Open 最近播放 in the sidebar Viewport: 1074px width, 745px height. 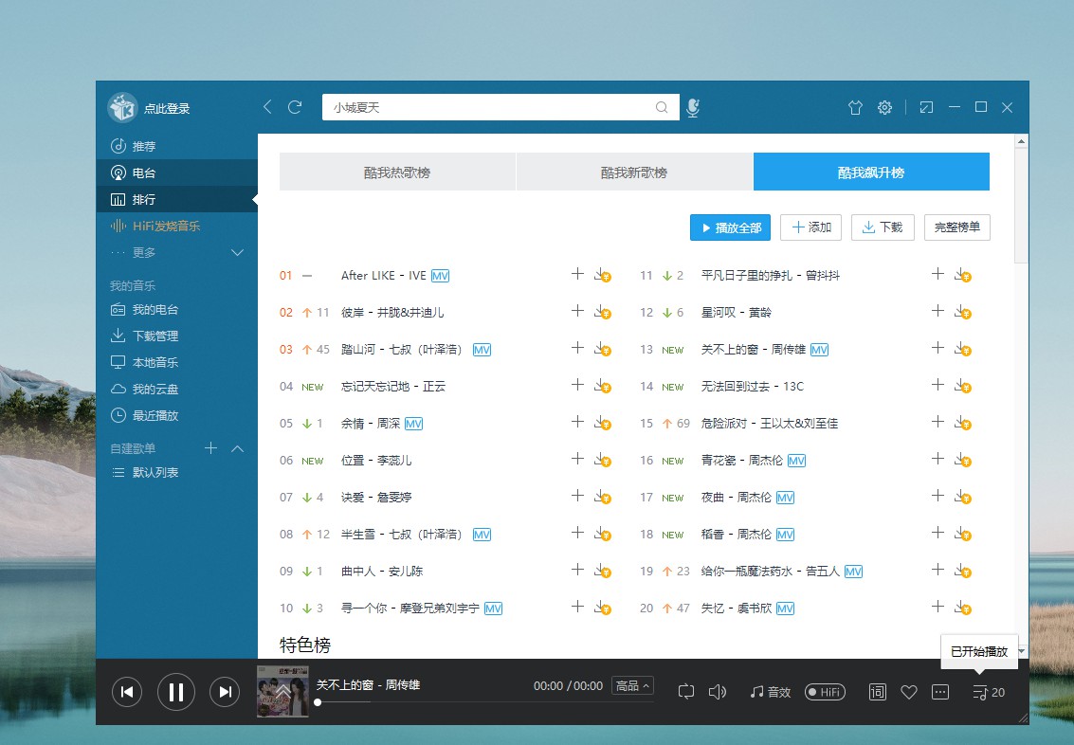(176, 416)
